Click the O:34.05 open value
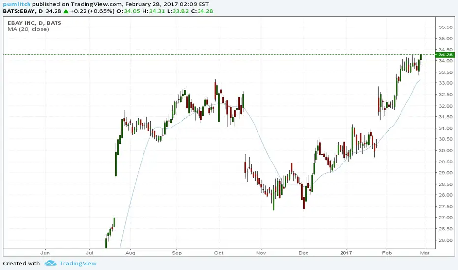Viewport: 458px width, 270px height. [128, 11]
